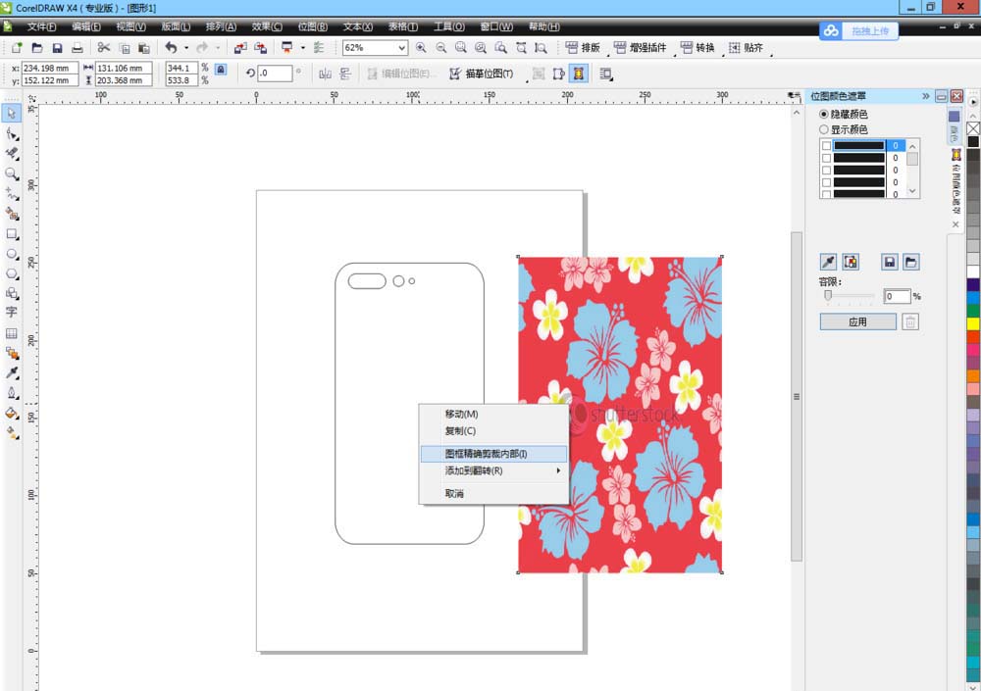981x691 pixels.
Task: Click the Cut scissors icon
Action: tap(104, 47)
